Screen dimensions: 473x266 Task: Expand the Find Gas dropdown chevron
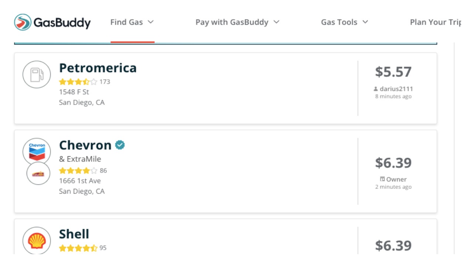pos(150,22)
